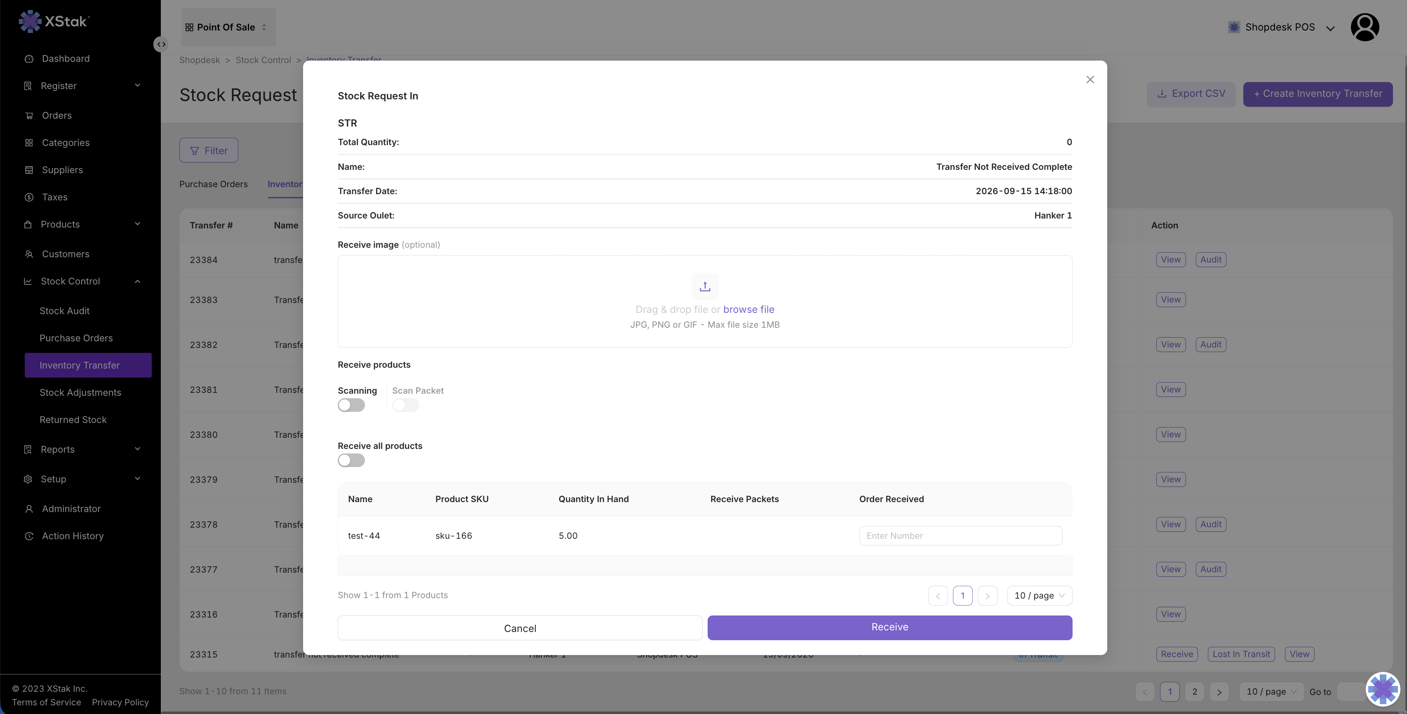The height and width of the screenshot is (714, 1407).
Task: Click the Cancel button
Action: (x=520, y=628)
